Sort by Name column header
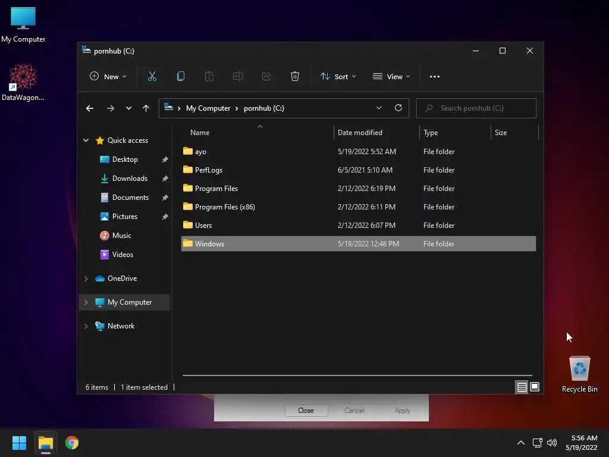Screen dimensions: 609x457 [x=200, y=133]
